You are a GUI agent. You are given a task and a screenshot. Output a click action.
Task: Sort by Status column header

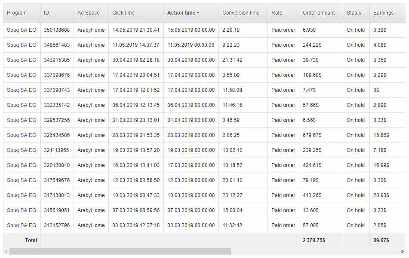pos(354,13)
